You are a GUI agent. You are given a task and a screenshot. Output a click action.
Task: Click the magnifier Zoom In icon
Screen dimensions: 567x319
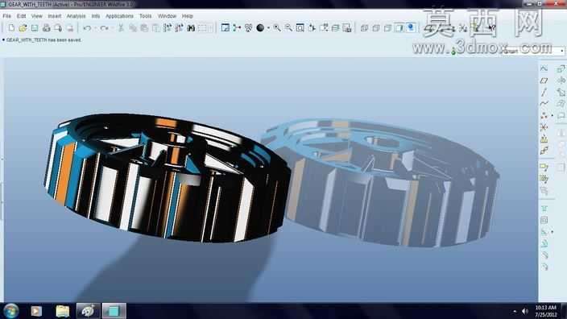(x=277, y=28)
